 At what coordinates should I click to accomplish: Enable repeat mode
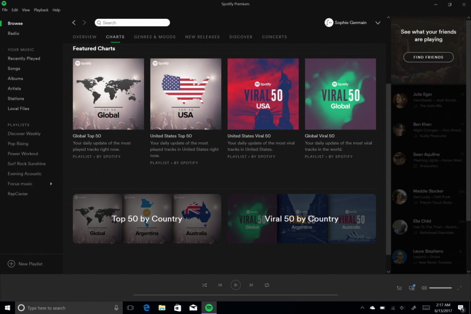(x=267, y=285)
